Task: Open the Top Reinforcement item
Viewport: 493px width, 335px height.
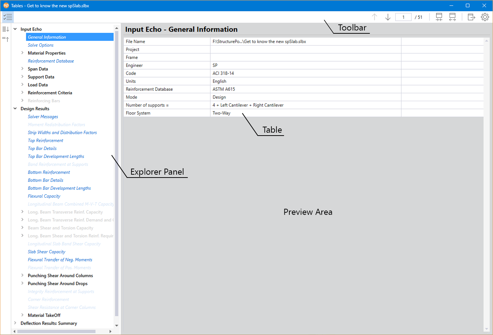Action: 45,141
